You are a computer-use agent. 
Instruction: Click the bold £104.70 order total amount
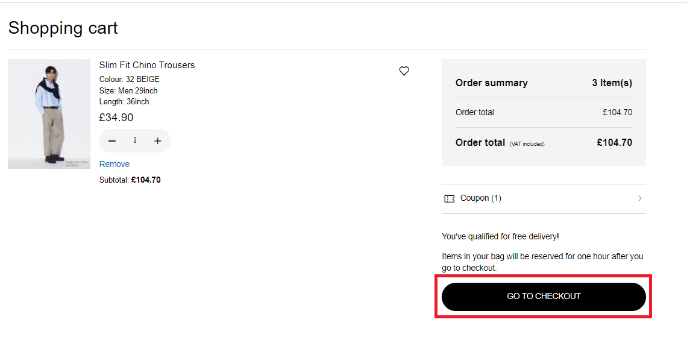coord(614,143)
